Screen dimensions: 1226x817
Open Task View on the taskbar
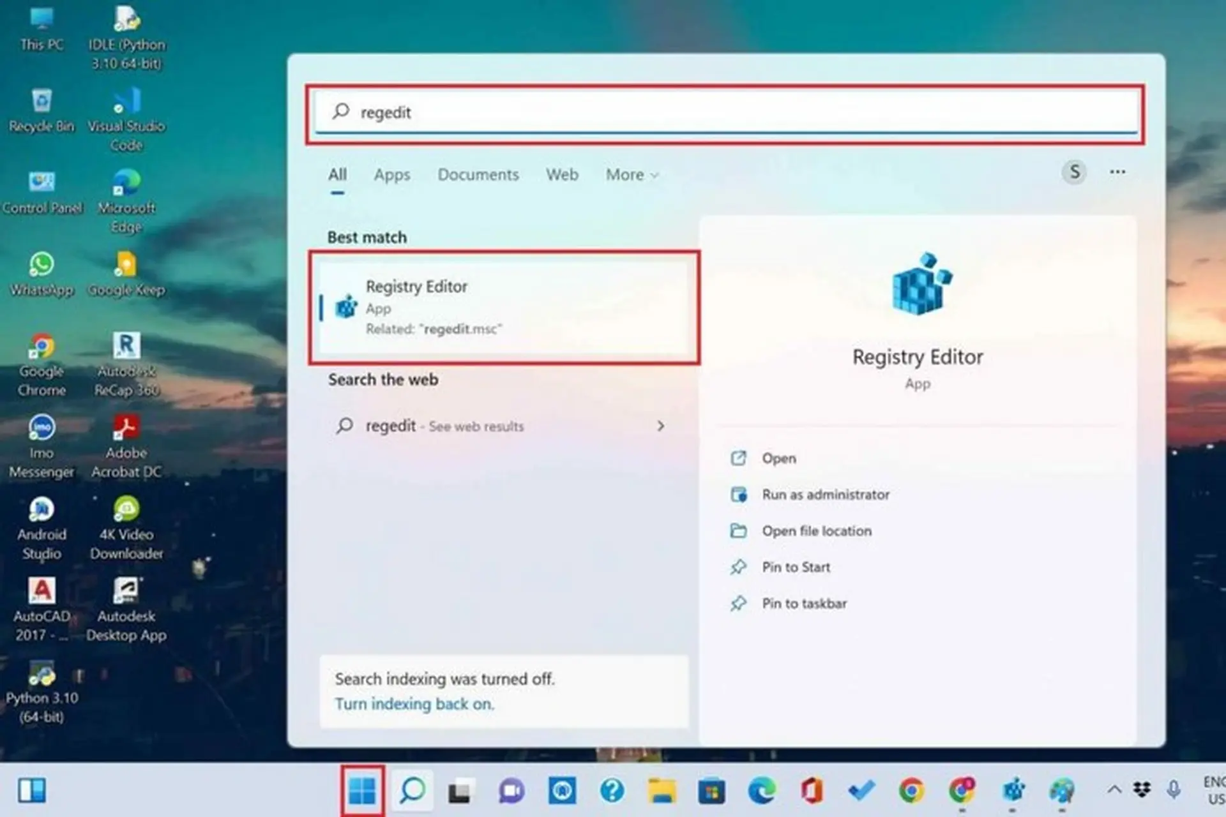coord(460,792)
